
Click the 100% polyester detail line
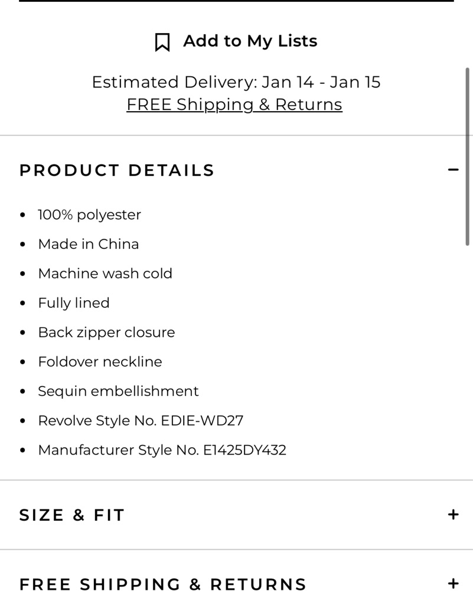(x=89, y=215)
